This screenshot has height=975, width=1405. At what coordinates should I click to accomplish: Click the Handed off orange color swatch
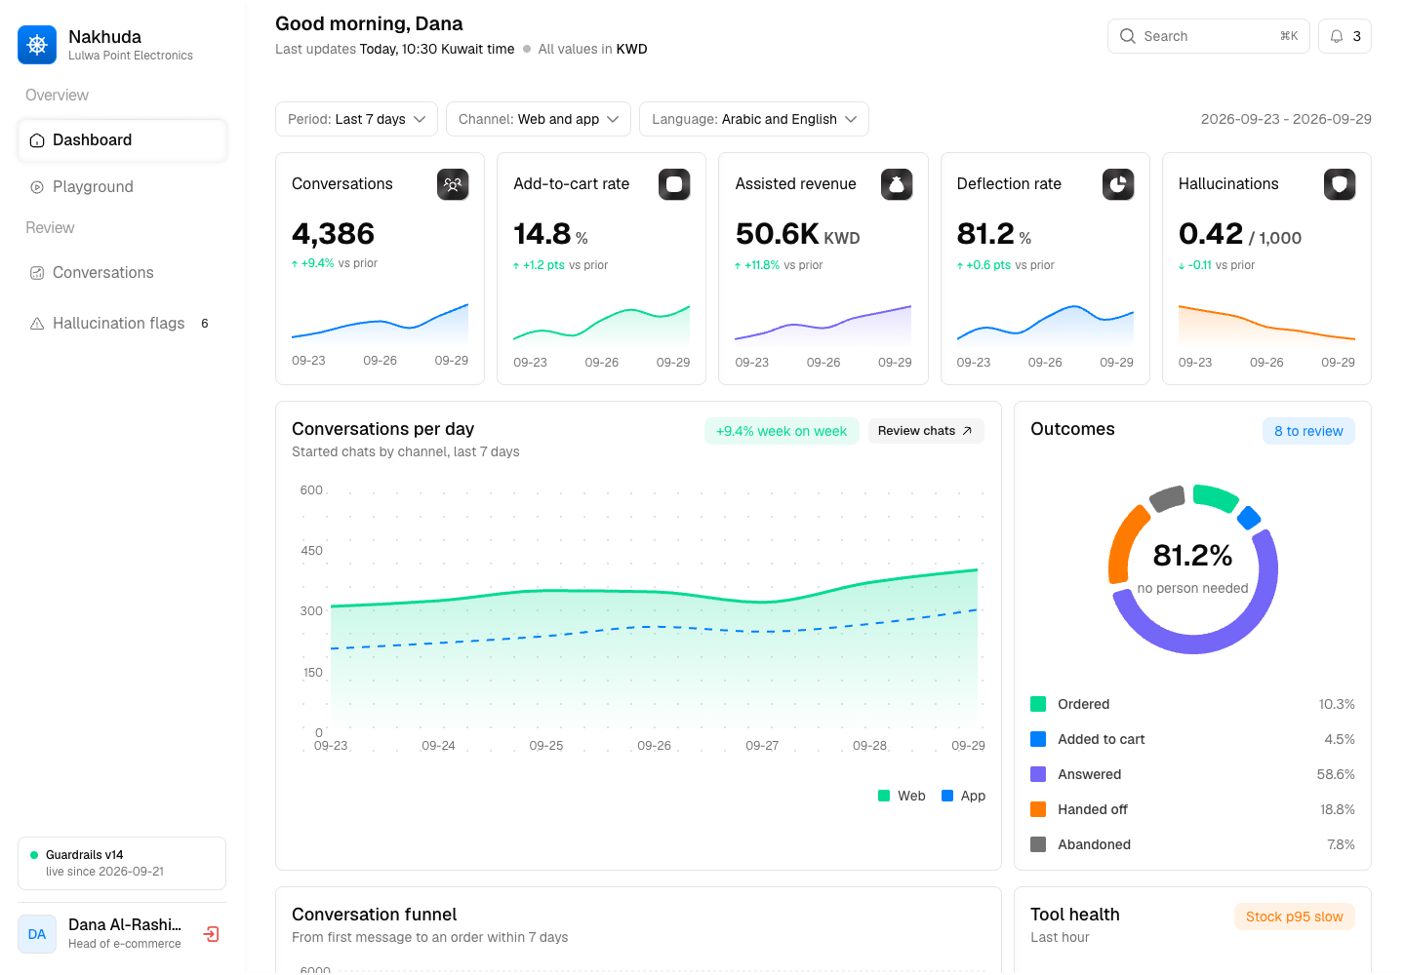(x=1038, y=809)
